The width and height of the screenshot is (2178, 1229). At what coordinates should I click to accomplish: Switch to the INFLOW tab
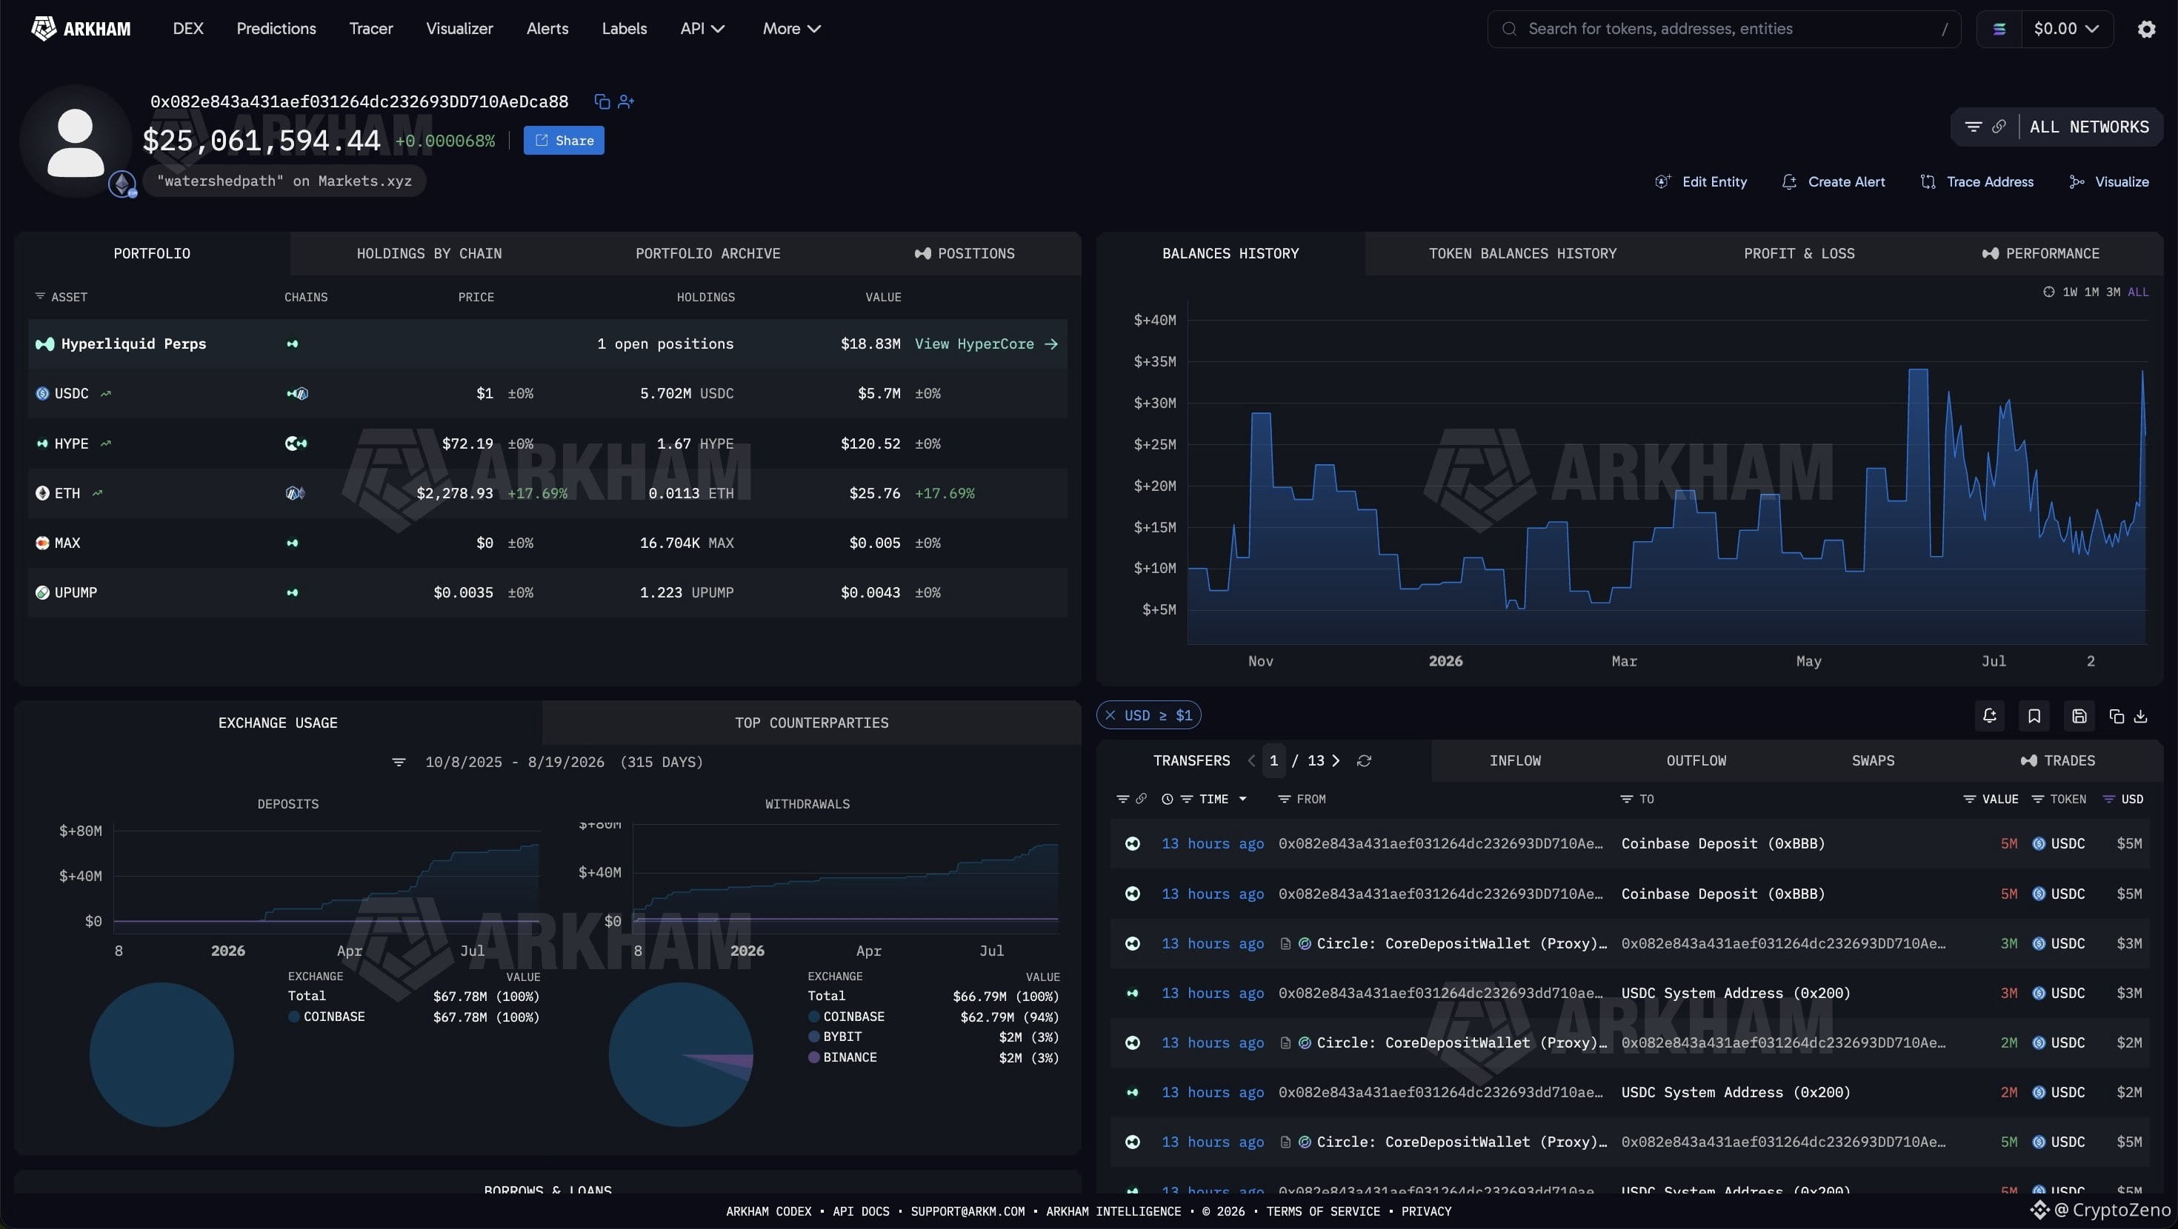[1515, 761]
